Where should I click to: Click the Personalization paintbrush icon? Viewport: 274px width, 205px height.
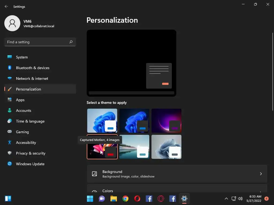pyautogui.click(x=10, y=89)
